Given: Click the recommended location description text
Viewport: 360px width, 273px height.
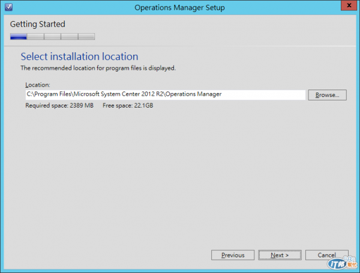Looking at the screenshot, I should (x=98, y=68).
